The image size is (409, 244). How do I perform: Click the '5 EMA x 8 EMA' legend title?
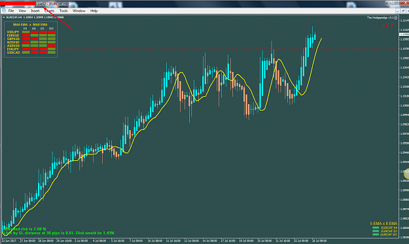383,224
